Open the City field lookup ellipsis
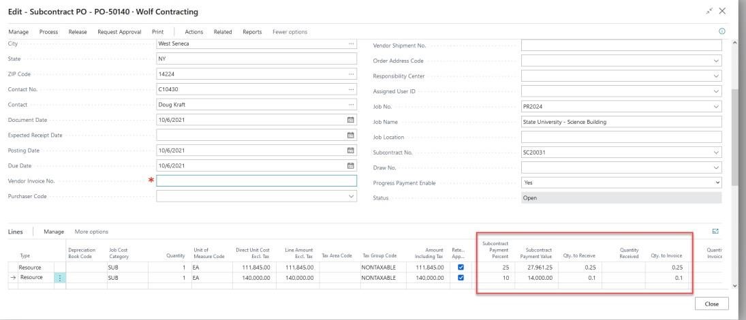Screen dimensions: 746x320 pos(351,44)
